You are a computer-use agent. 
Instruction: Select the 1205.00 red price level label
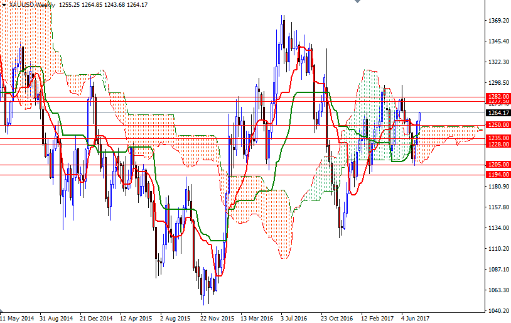pyautogui.click(x=498, y=165)
